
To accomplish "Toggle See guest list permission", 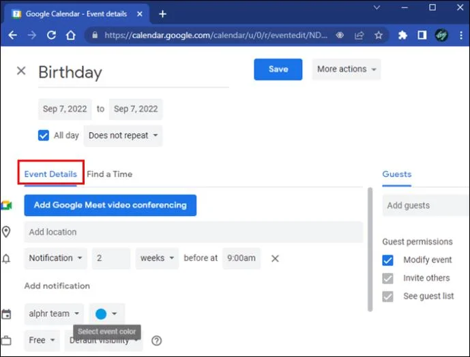I will pos(387,296).
